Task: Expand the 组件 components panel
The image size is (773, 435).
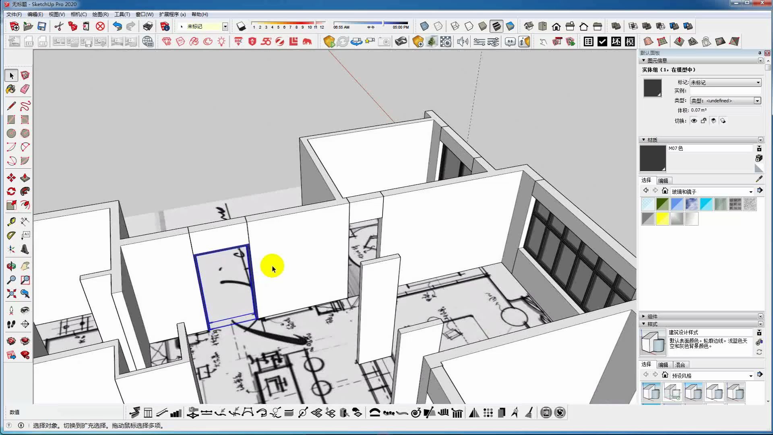Action: pos(652,316)
